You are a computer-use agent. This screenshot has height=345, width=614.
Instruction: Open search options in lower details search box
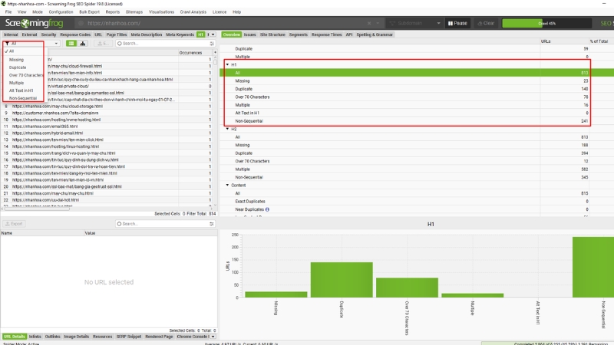212,224
